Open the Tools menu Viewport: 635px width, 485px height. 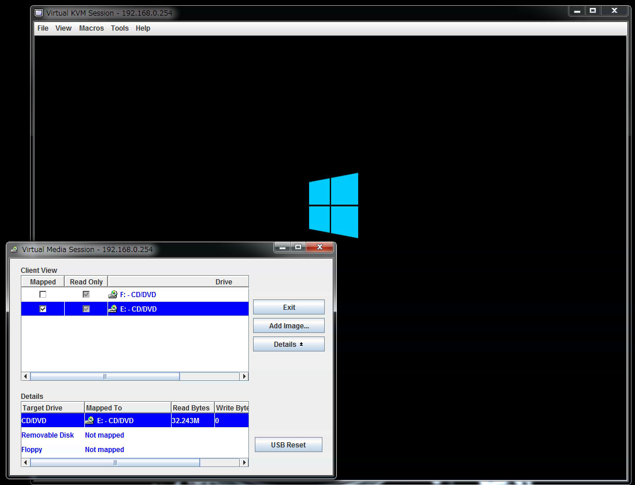click(x=120, y=28)
